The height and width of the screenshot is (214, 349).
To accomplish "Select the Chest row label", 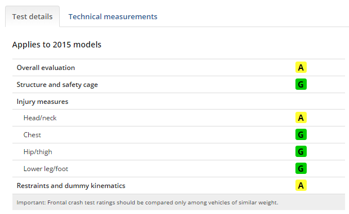I will click(32, 135).
